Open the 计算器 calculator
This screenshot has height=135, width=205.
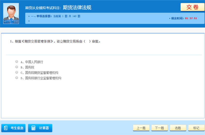pyautogui.click(x=40, y=128)
